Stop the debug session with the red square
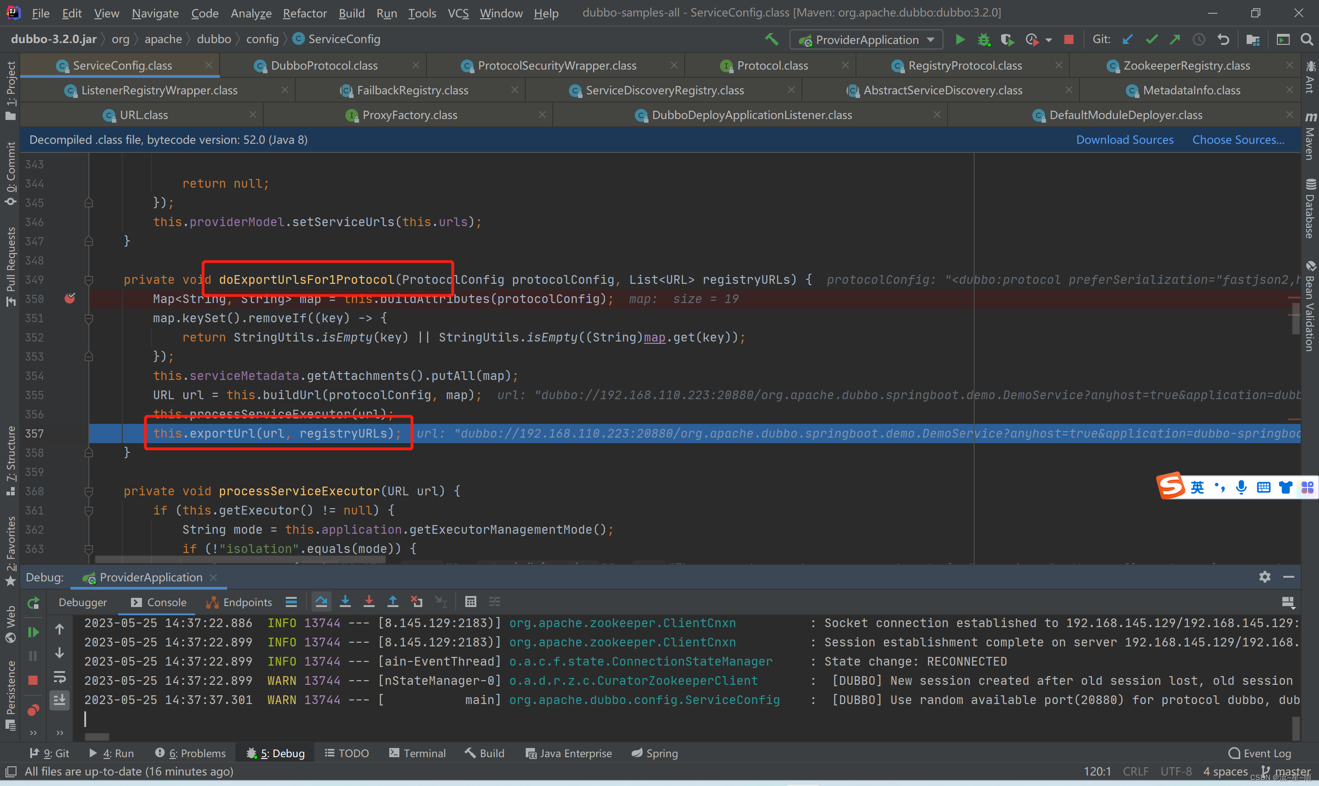This screenshot has width=1319, height=786. coord(33,681)
